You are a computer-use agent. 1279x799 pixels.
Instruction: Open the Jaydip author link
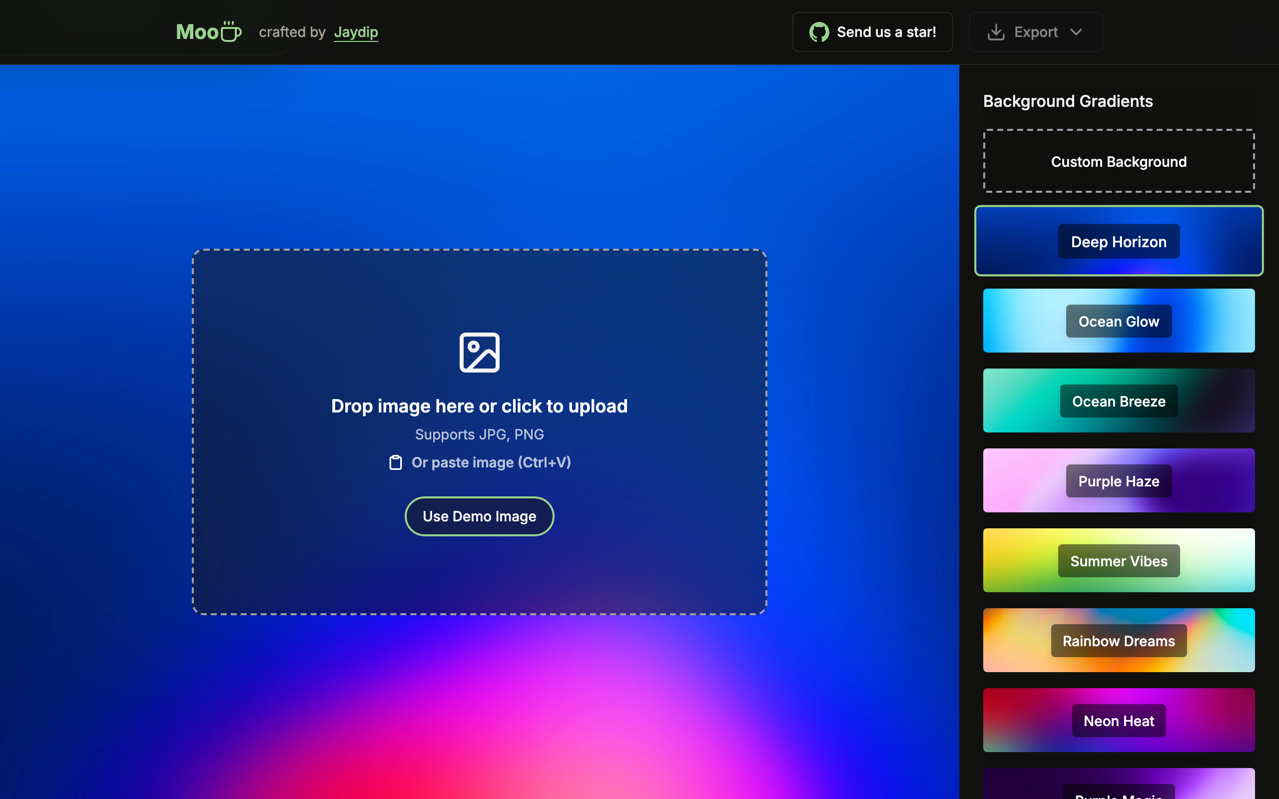click(356, 32)
